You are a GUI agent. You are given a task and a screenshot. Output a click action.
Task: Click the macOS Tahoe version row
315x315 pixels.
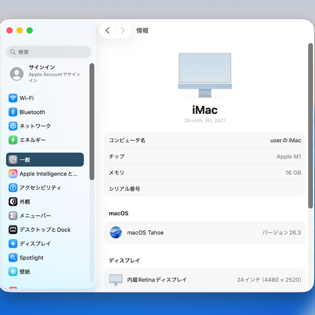[x=205, y=233]
